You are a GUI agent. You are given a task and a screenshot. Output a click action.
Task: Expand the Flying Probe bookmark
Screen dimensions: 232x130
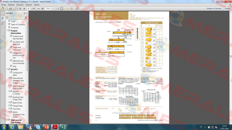pyautogui.click(x=9, y=105)
